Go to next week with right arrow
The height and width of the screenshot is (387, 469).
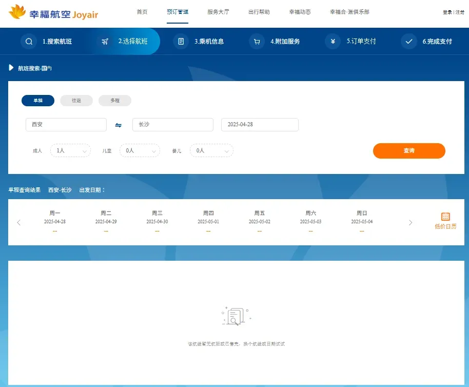pos(411,223)
